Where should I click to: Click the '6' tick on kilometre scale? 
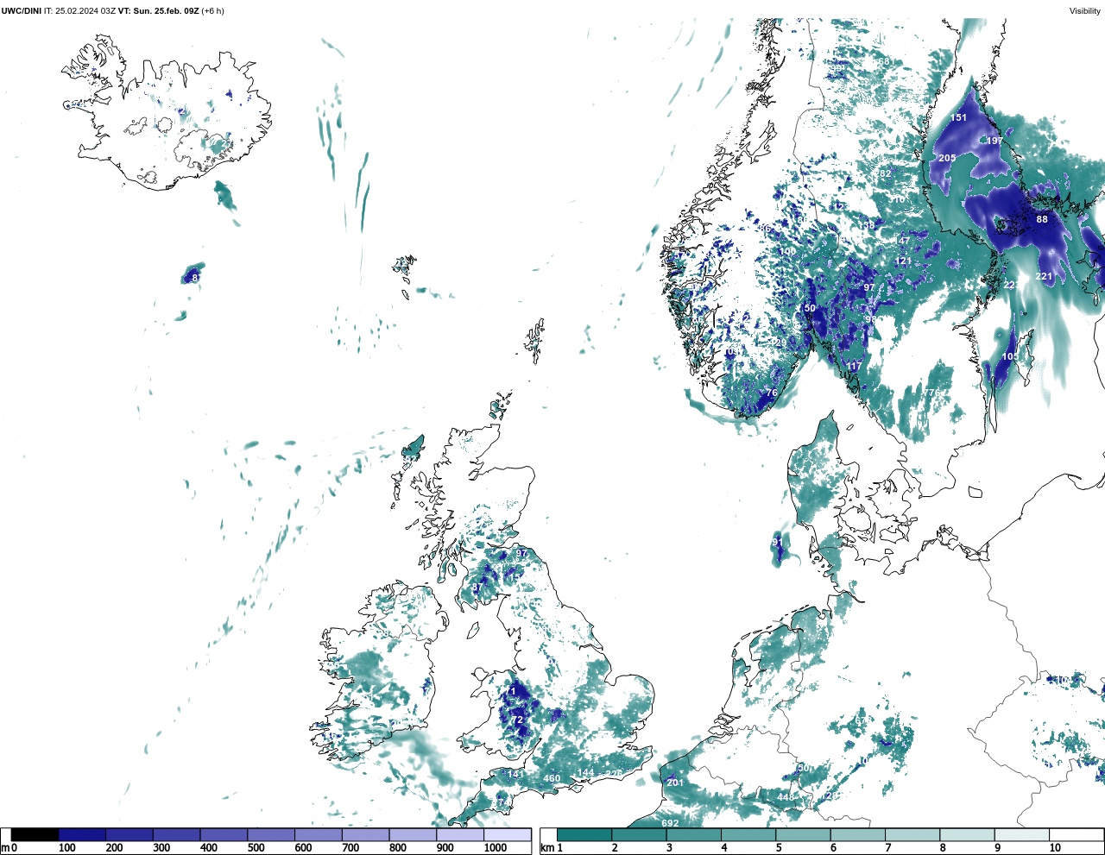tap(833, 848)
